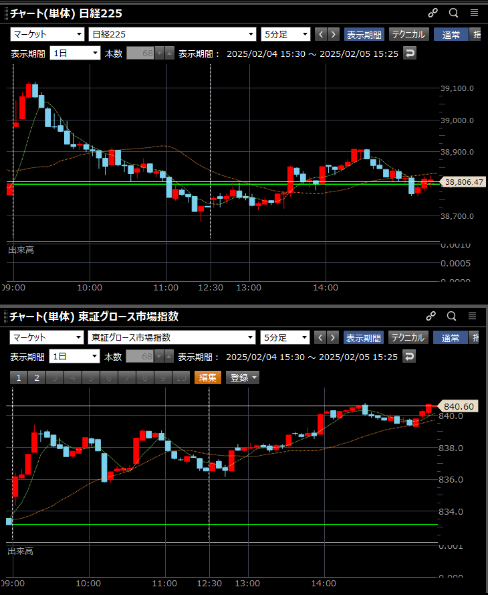Open 1日 period dropdown in 東証グロース chart
This screenshot has width=488, height=595.
(74, 356)
